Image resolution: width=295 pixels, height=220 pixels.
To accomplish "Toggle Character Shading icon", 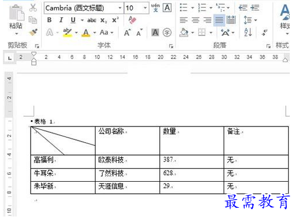I will [x=155, y=33].
